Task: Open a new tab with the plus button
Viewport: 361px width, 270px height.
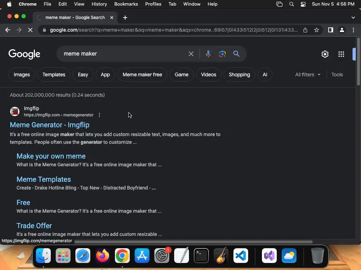Action: click(125, 18)
